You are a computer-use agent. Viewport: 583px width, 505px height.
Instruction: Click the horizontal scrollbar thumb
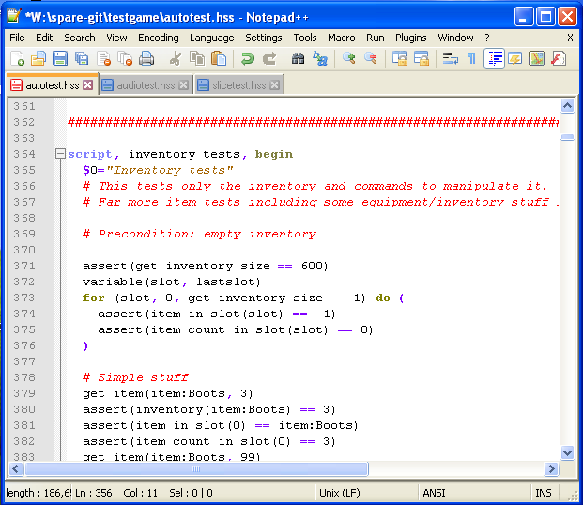(x=197, y=469)
